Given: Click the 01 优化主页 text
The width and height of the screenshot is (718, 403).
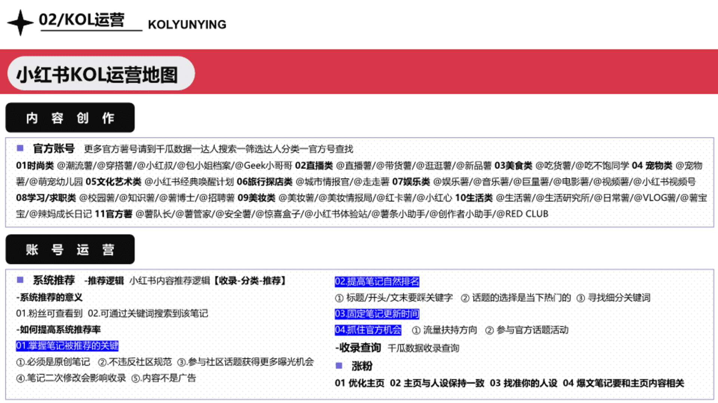Looking at the screenshot, I should [359, 383].
